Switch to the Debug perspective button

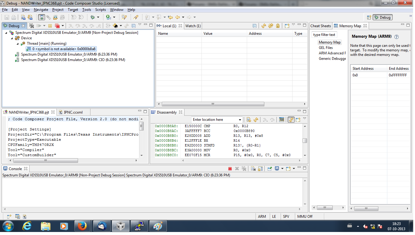pos(382,18)
